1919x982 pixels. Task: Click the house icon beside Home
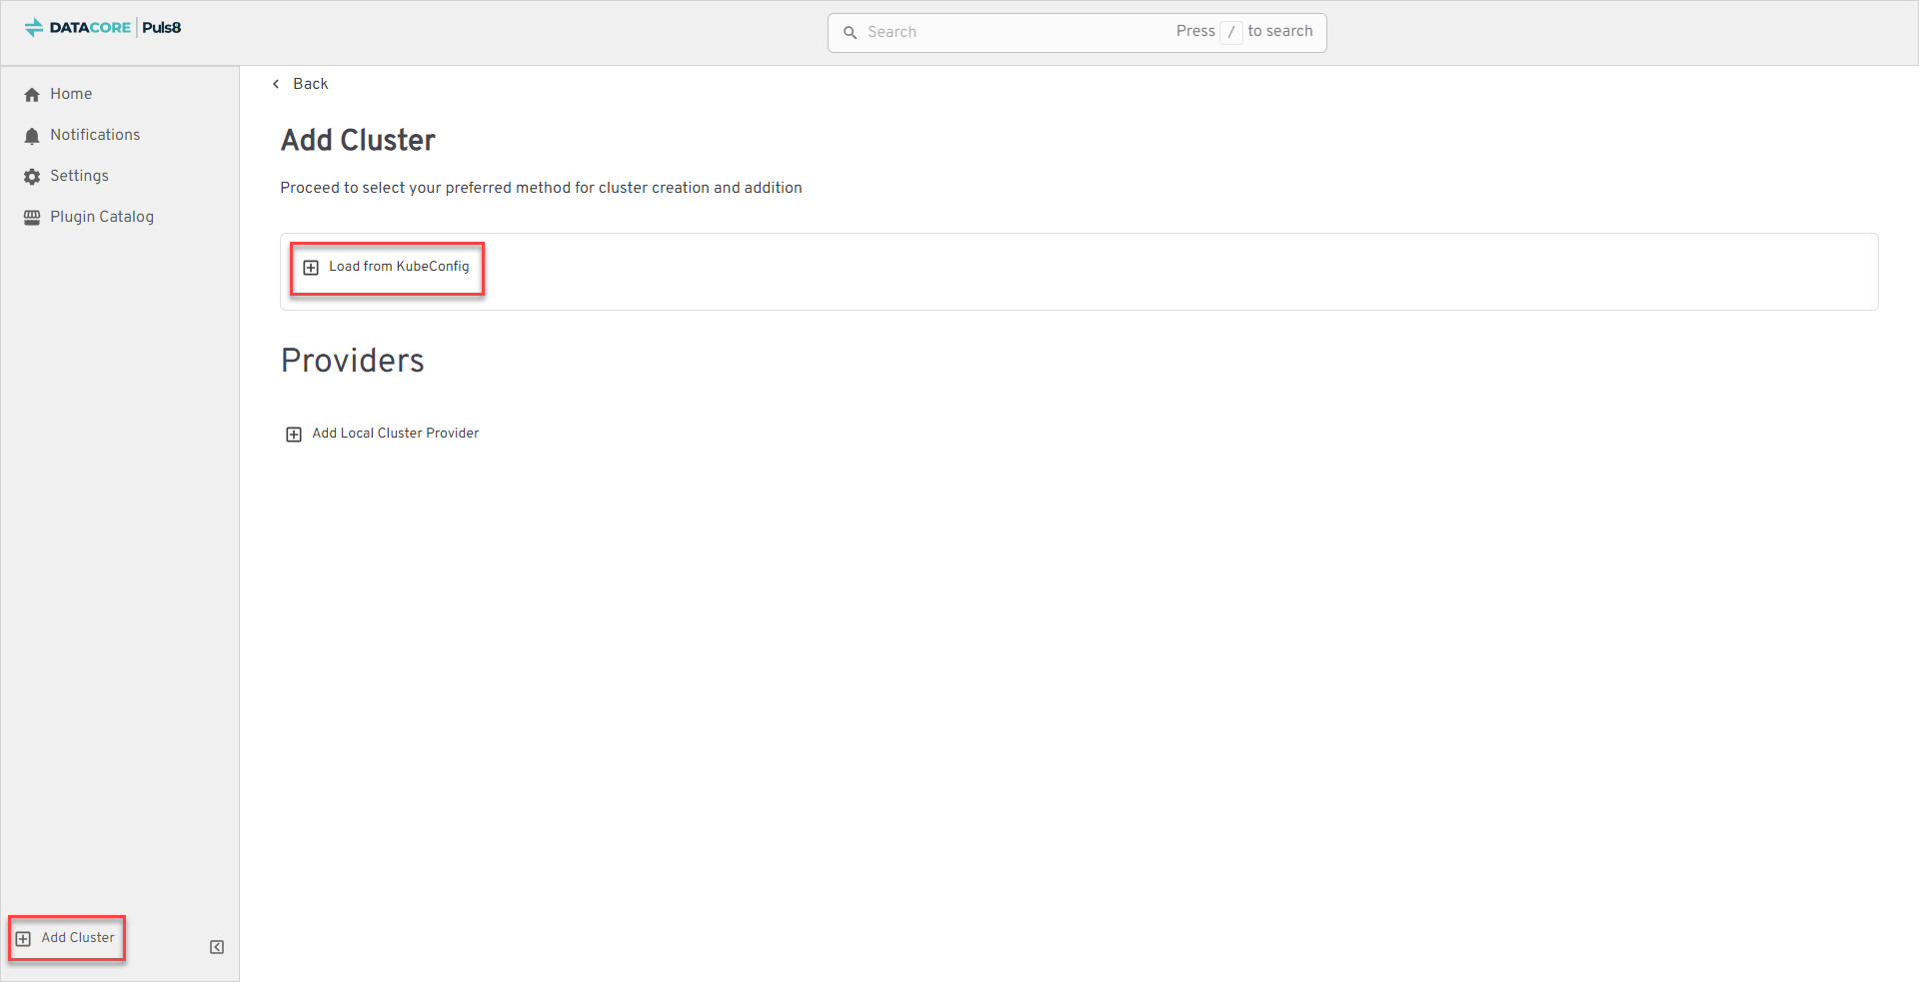point(32,95)
